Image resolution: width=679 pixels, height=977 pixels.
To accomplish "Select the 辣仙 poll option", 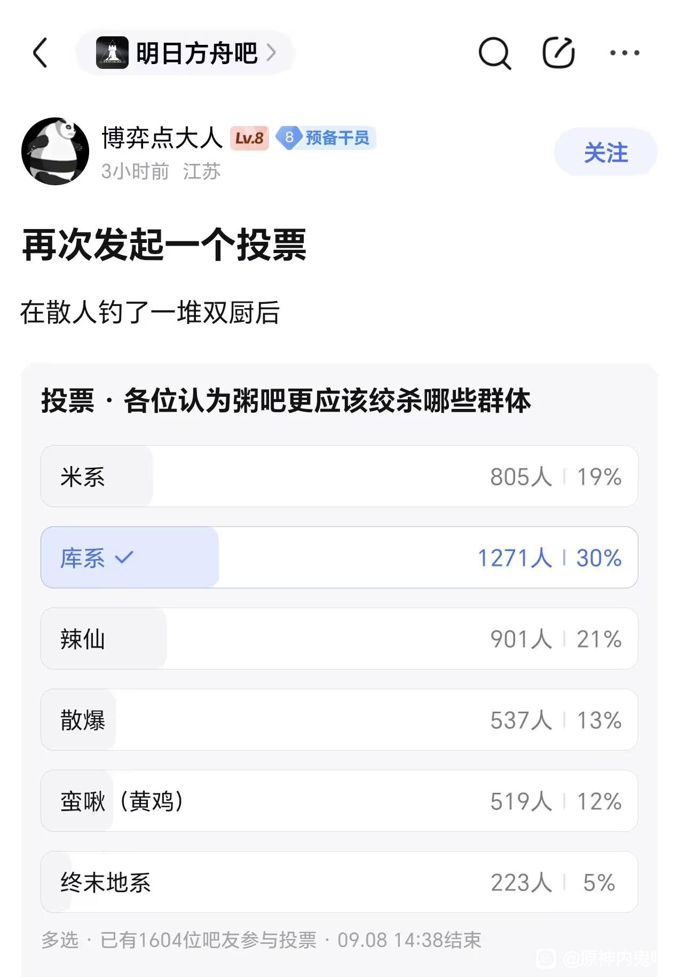I will click(339, 639).
